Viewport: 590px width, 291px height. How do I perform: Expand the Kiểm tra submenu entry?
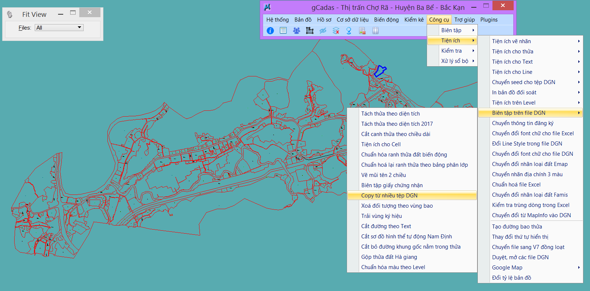452,51
